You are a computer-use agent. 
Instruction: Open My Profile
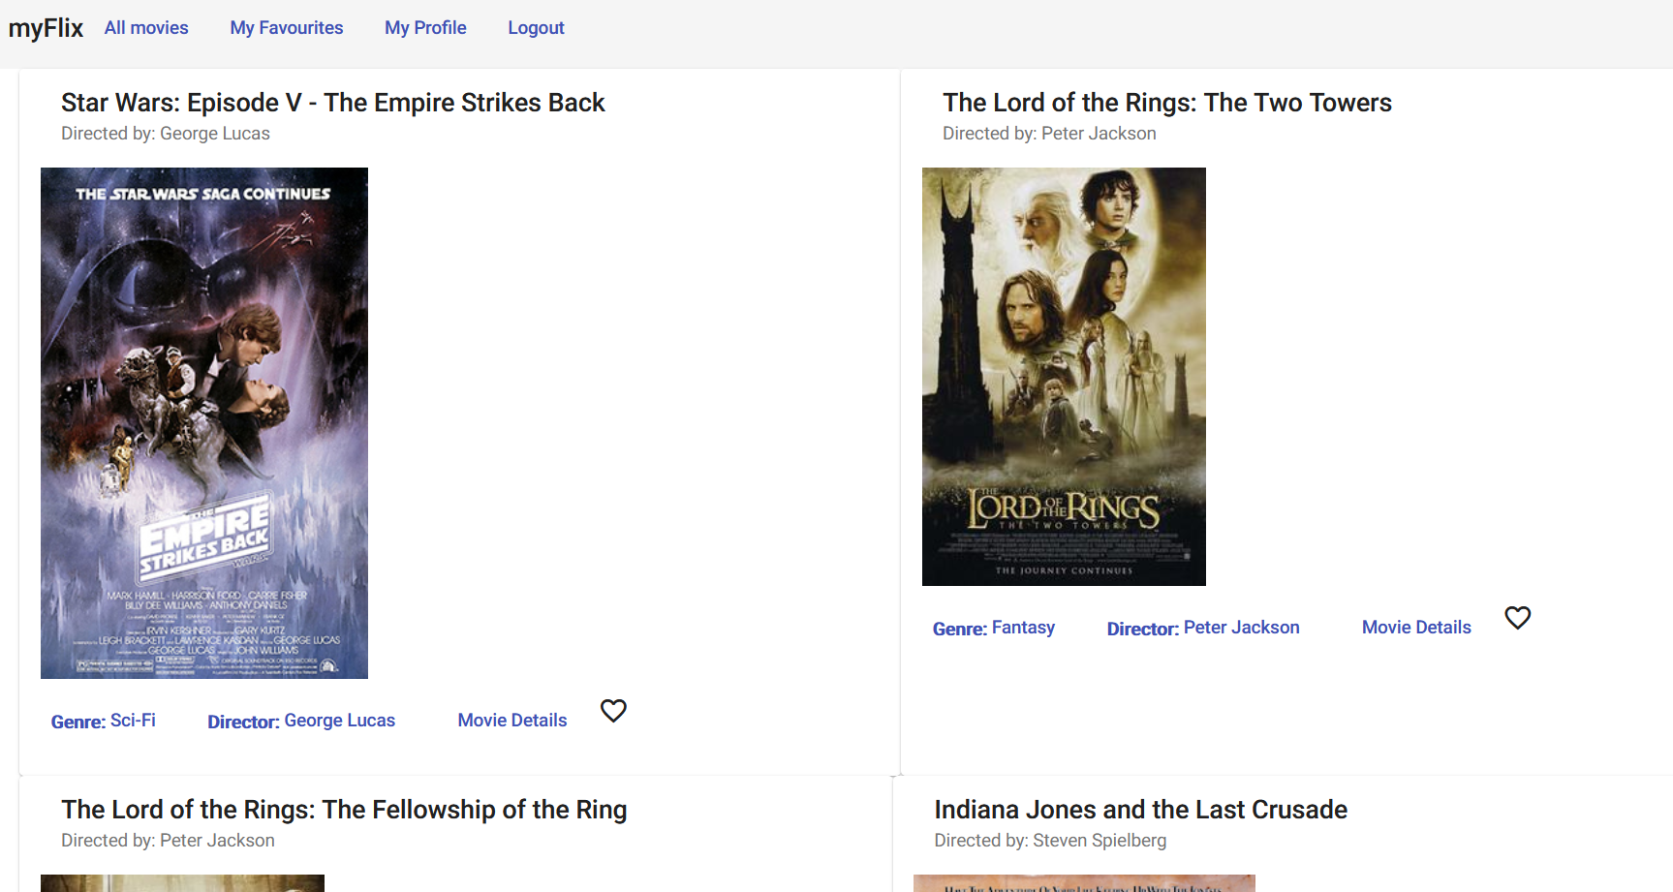coord(425,27)
